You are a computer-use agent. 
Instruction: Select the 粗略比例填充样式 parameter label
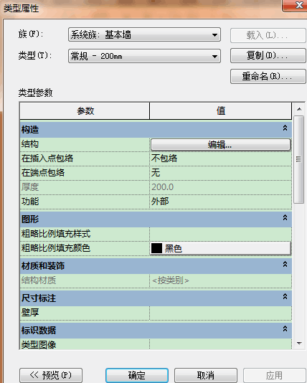pos(56,234)
